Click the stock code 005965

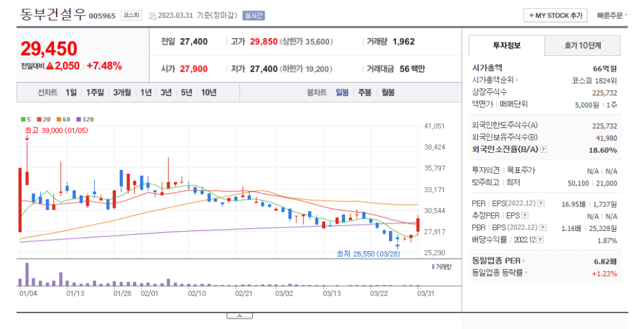pos(102,16)
